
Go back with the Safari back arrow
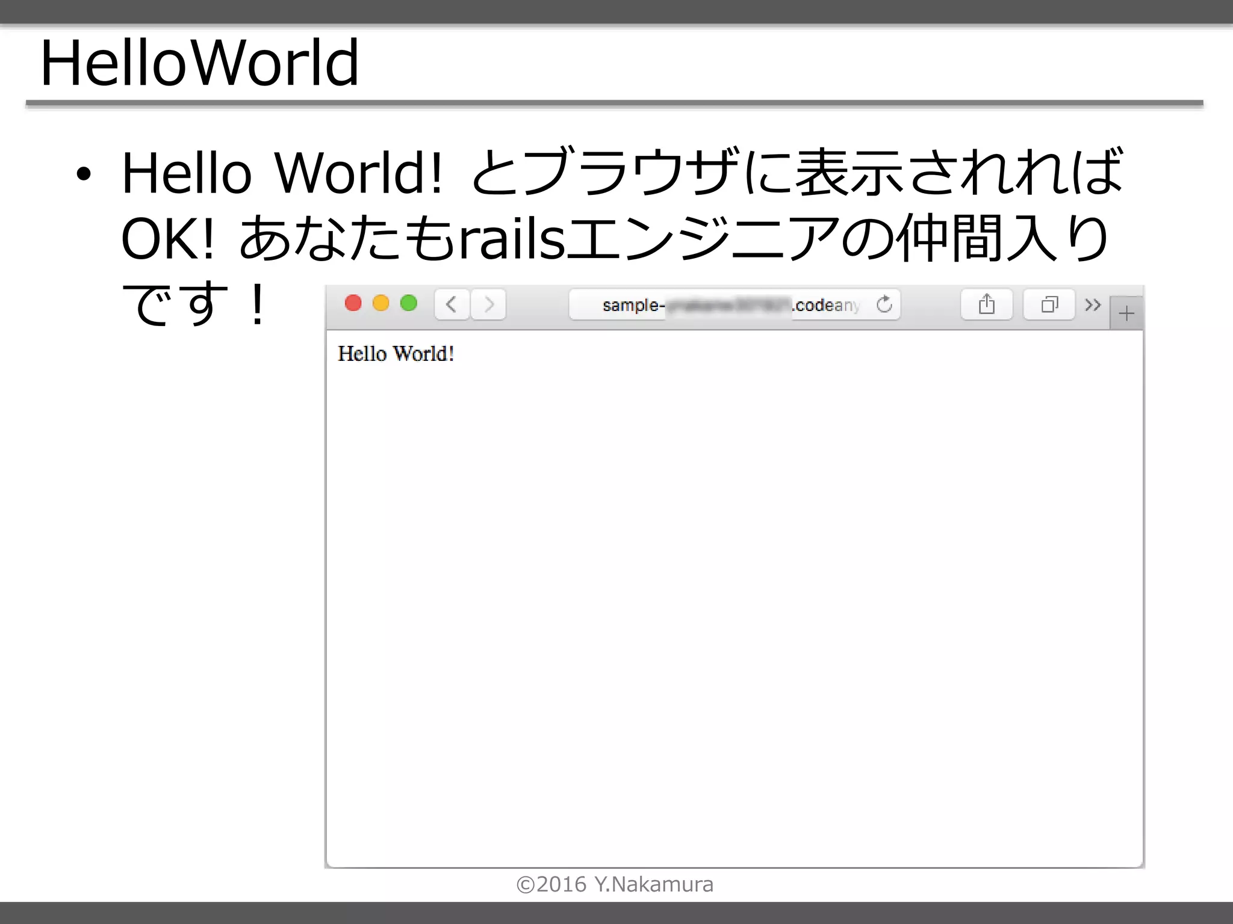(x=452, y=304)
